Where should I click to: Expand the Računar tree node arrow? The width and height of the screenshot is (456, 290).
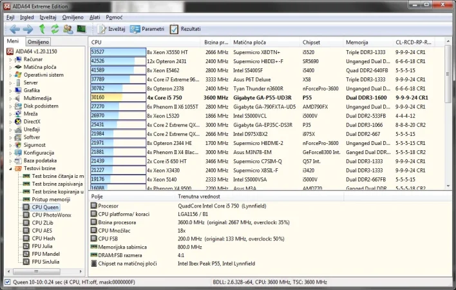[11, 60]
